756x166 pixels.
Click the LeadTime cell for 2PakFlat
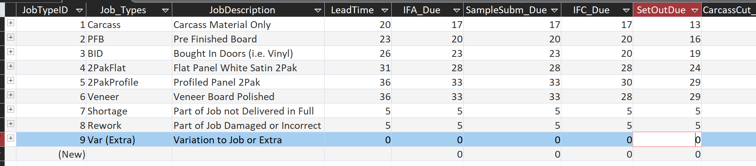(357, 68)
